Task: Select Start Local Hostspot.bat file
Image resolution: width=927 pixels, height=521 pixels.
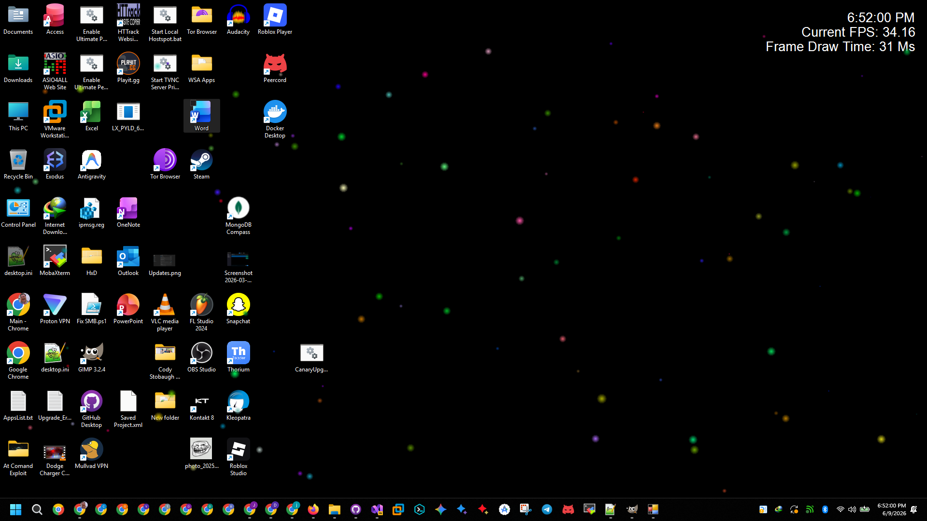Action: pos(165,23)
